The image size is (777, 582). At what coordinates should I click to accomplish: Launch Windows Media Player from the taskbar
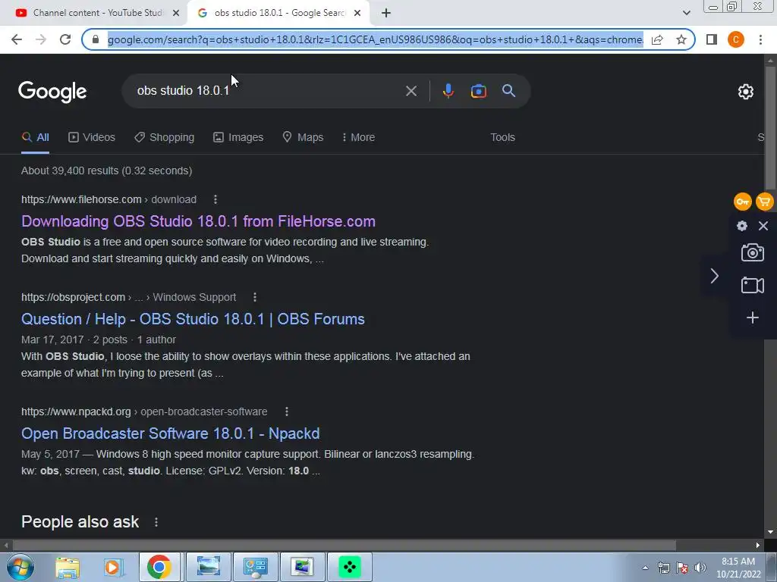pyautogui.click(x=112, y=567)
